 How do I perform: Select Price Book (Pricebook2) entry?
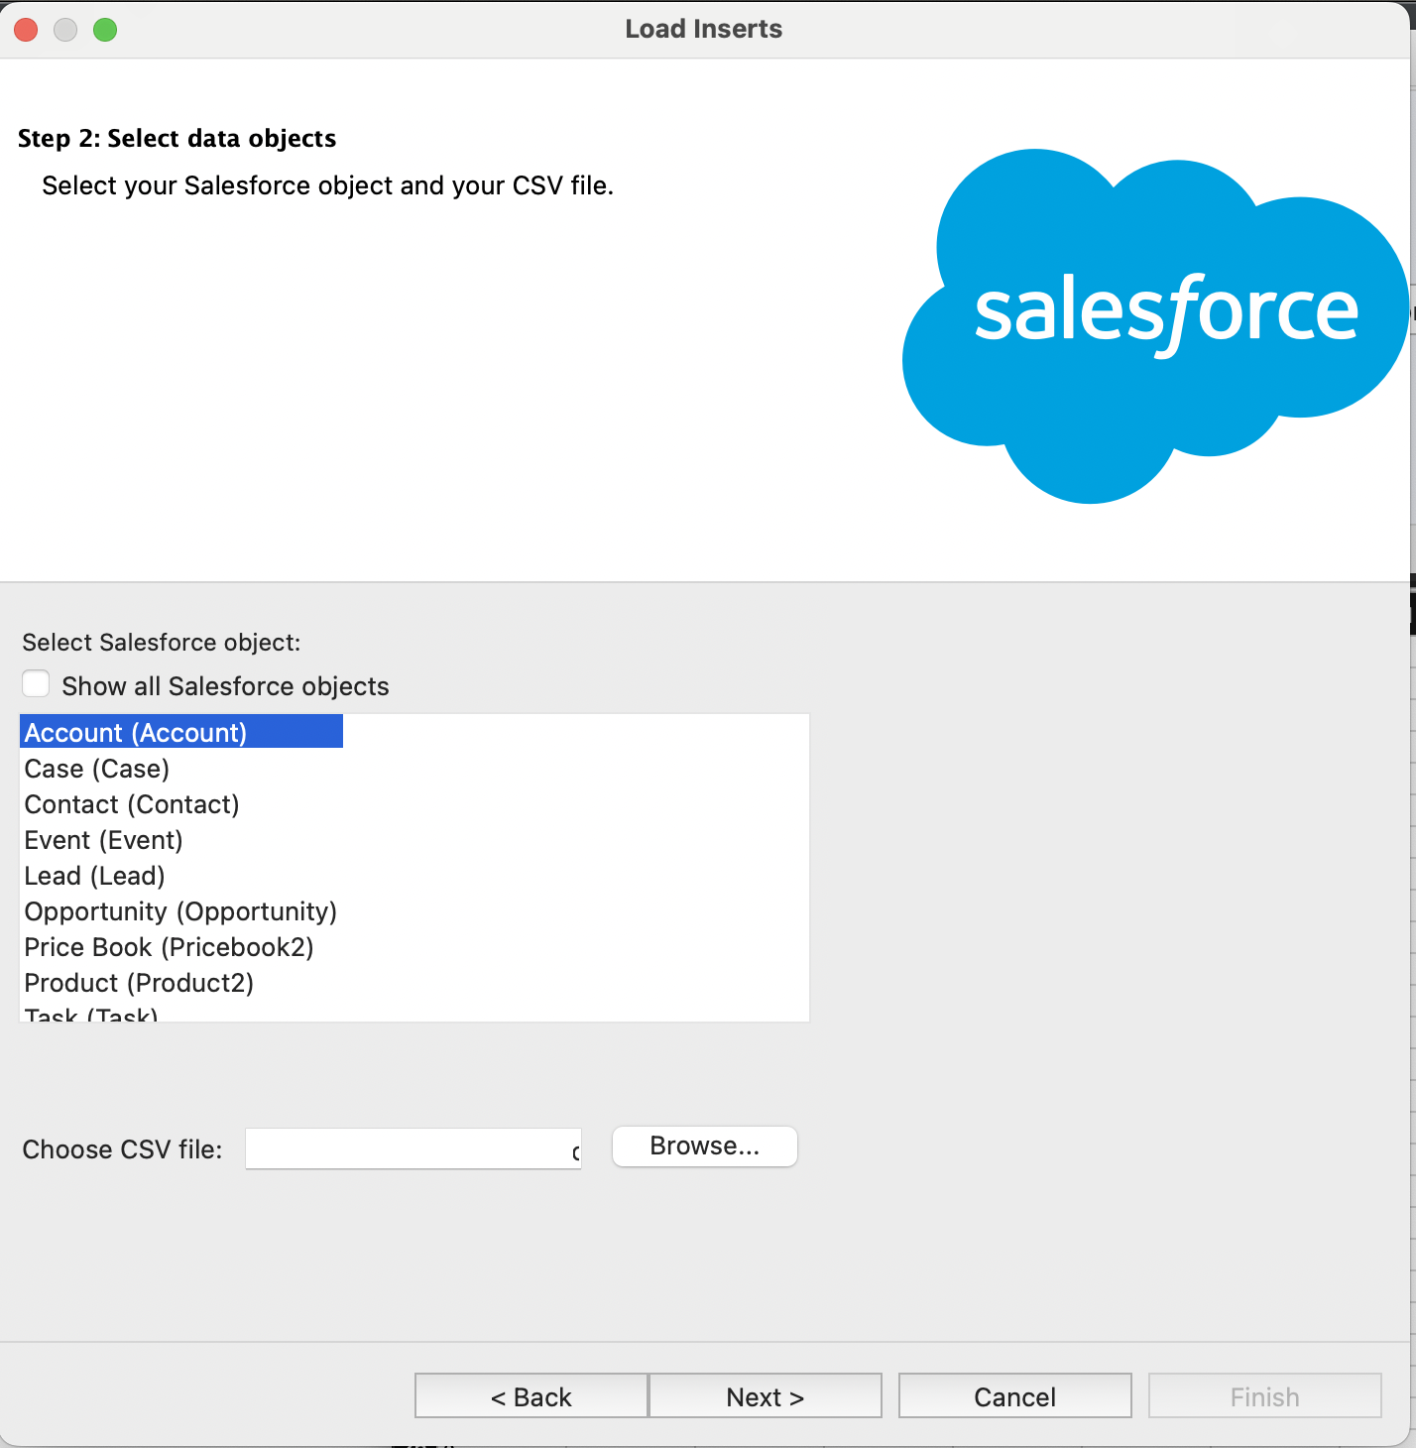click(x=170, y=947)
